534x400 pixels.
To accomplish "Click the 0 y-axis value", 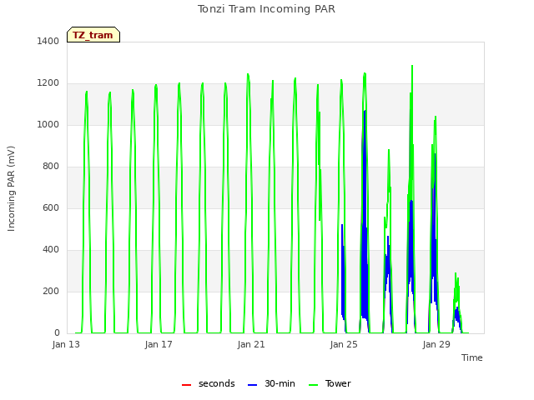I will coord(57,333).
